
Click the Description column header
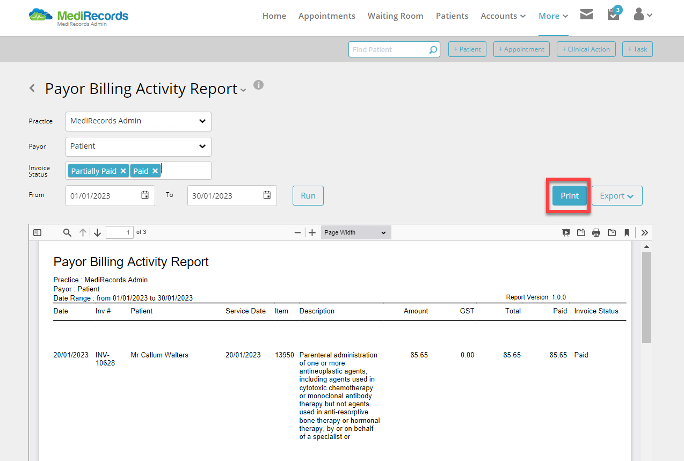(x=317, y=311)
